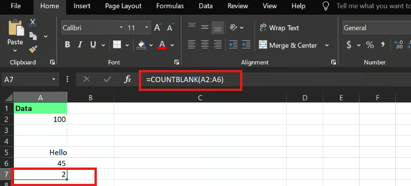Open the File menu
Screen dimensions: 411x186
point(16,6)
